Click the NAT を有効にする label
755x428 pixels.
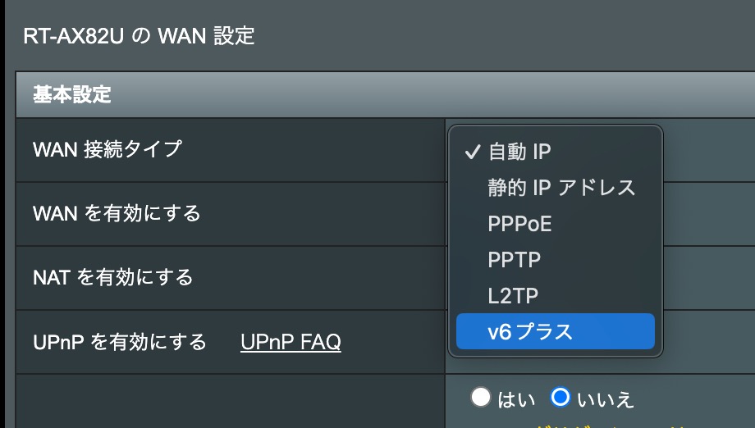click(112, 277)
